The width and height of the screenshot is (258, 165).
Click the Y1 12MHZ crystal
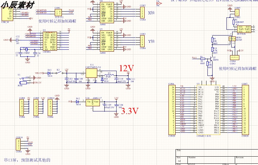click(x=26, y=49)
